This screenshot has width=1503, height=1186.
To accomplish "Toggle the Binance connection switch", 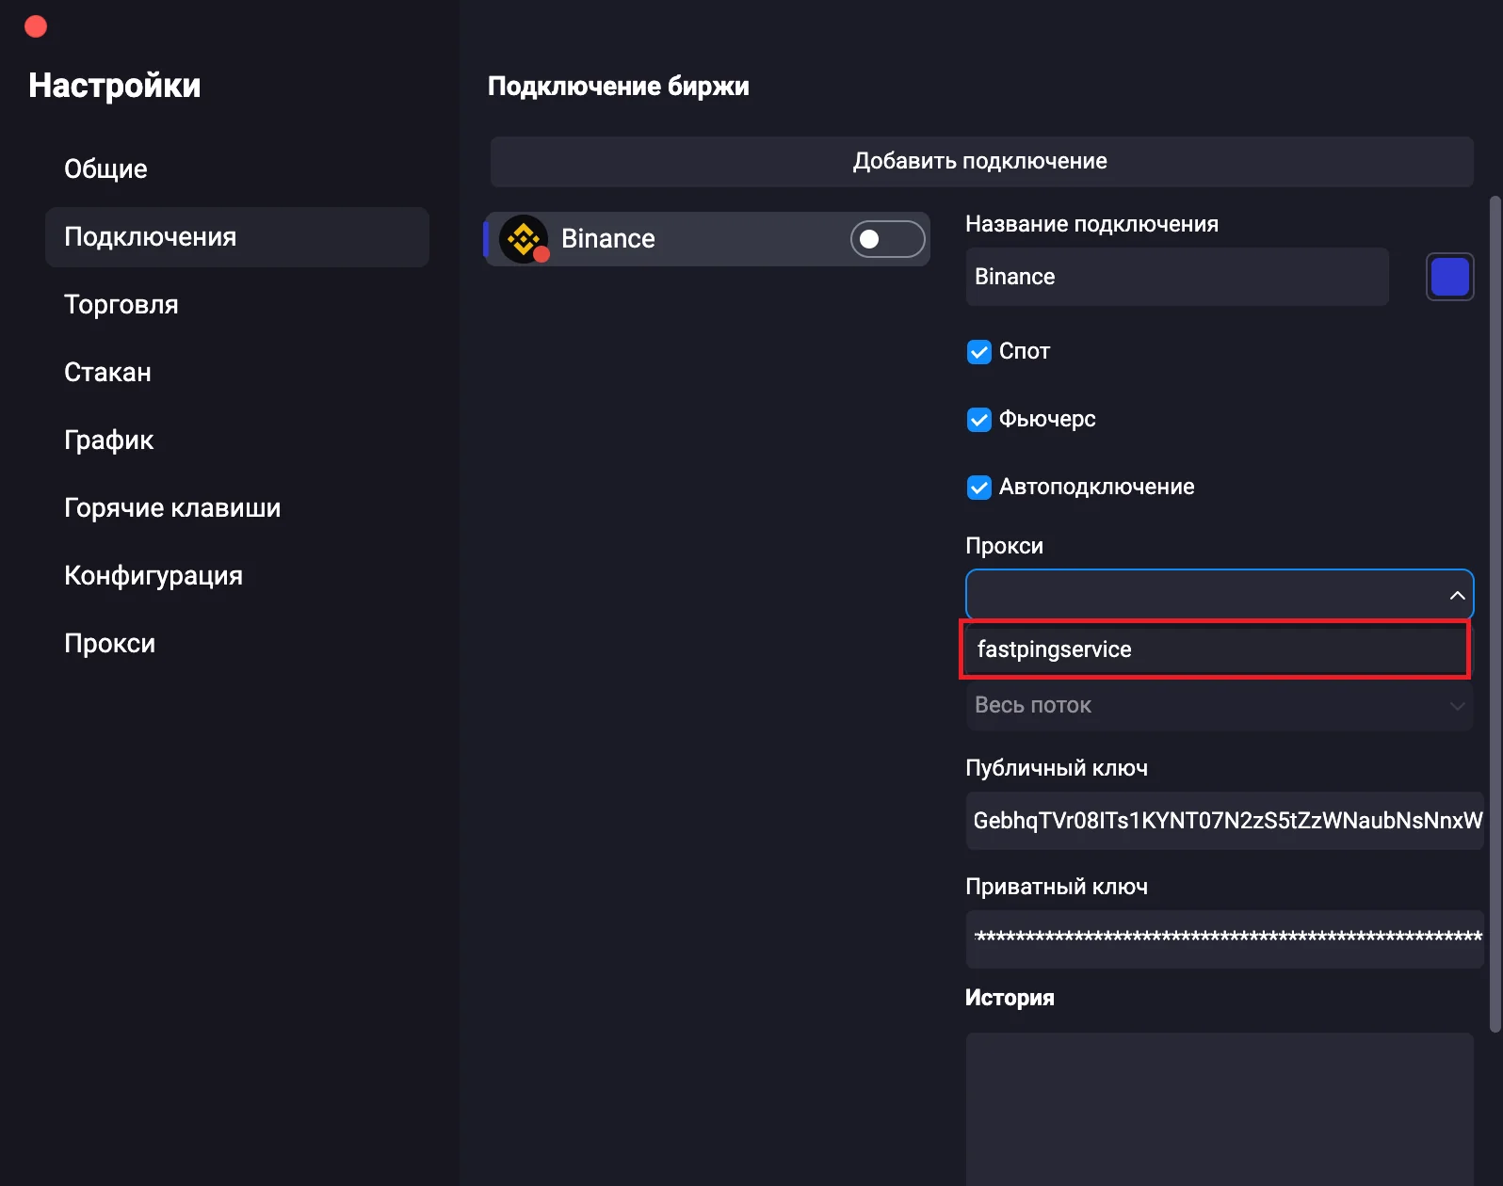I will tap(886, 239).
